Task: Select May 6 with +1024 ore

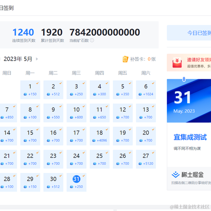Action: point(146,90)
